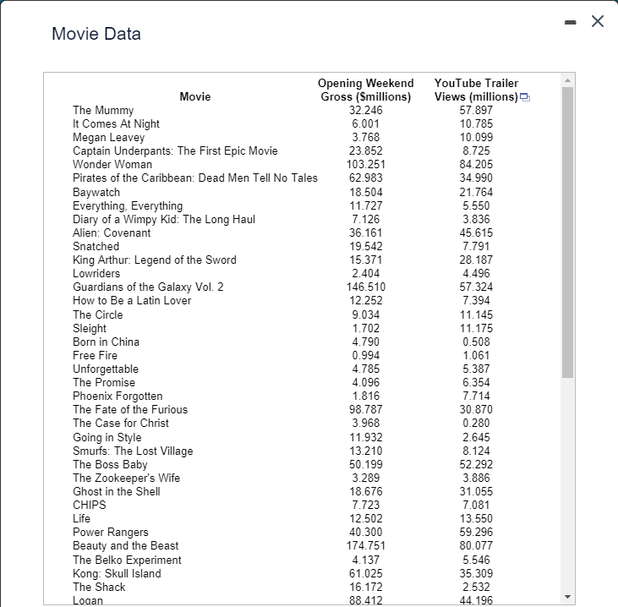Click The Shack movie name
Viewport: 618px width, 607px height.
coord(99,587)
